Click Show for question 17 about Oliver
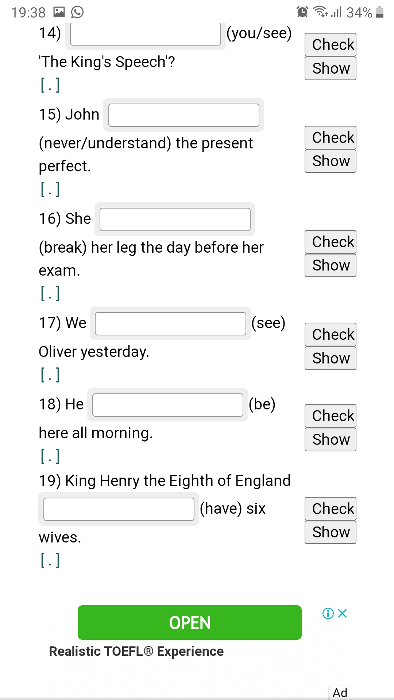This screenshot has height=700, width=394. click(x=331, y=358)
